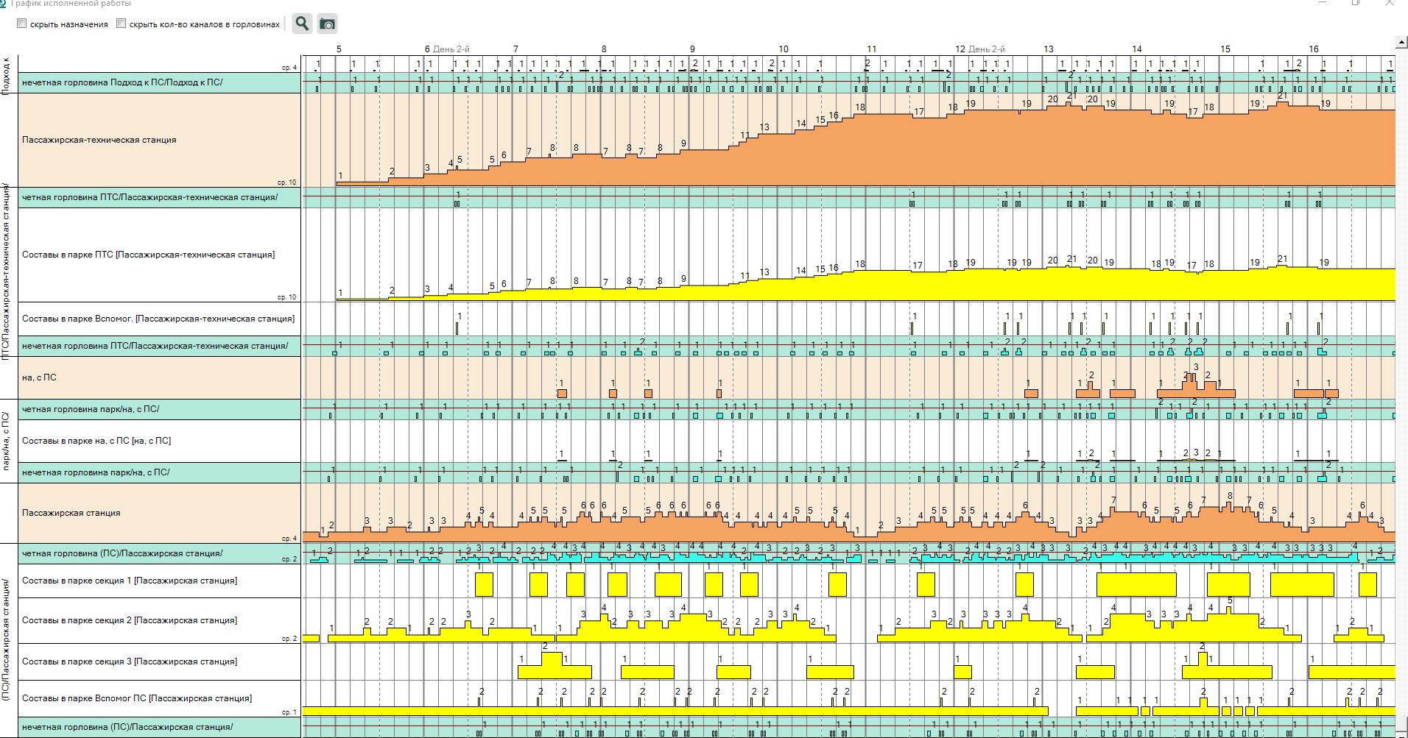Select row 'Составы в парке секция 1'
The height and width of the screenshot is (738, 1408).
point(130,581)
